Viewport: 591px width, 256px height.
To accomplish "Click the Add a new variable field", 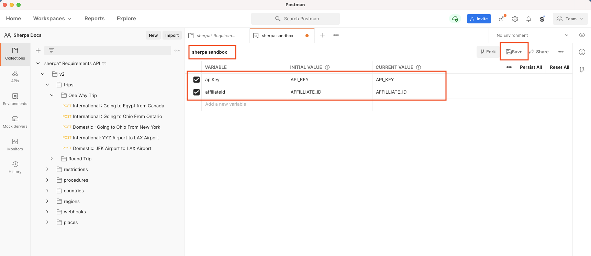I will click(244, 104).
